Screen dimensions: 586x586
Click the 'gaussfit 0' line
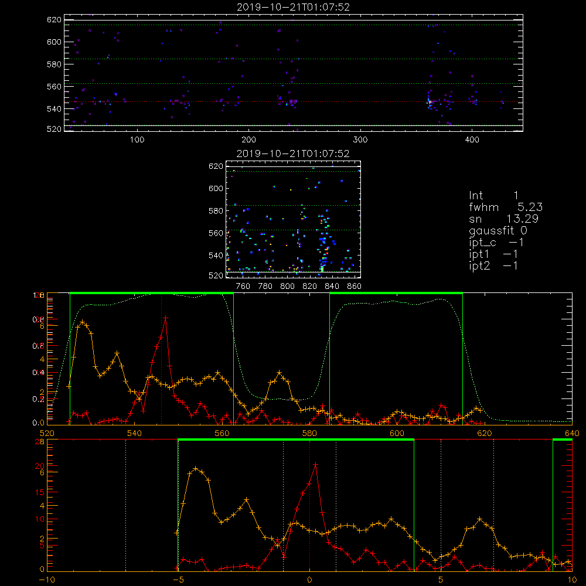[x=498, y=230]
